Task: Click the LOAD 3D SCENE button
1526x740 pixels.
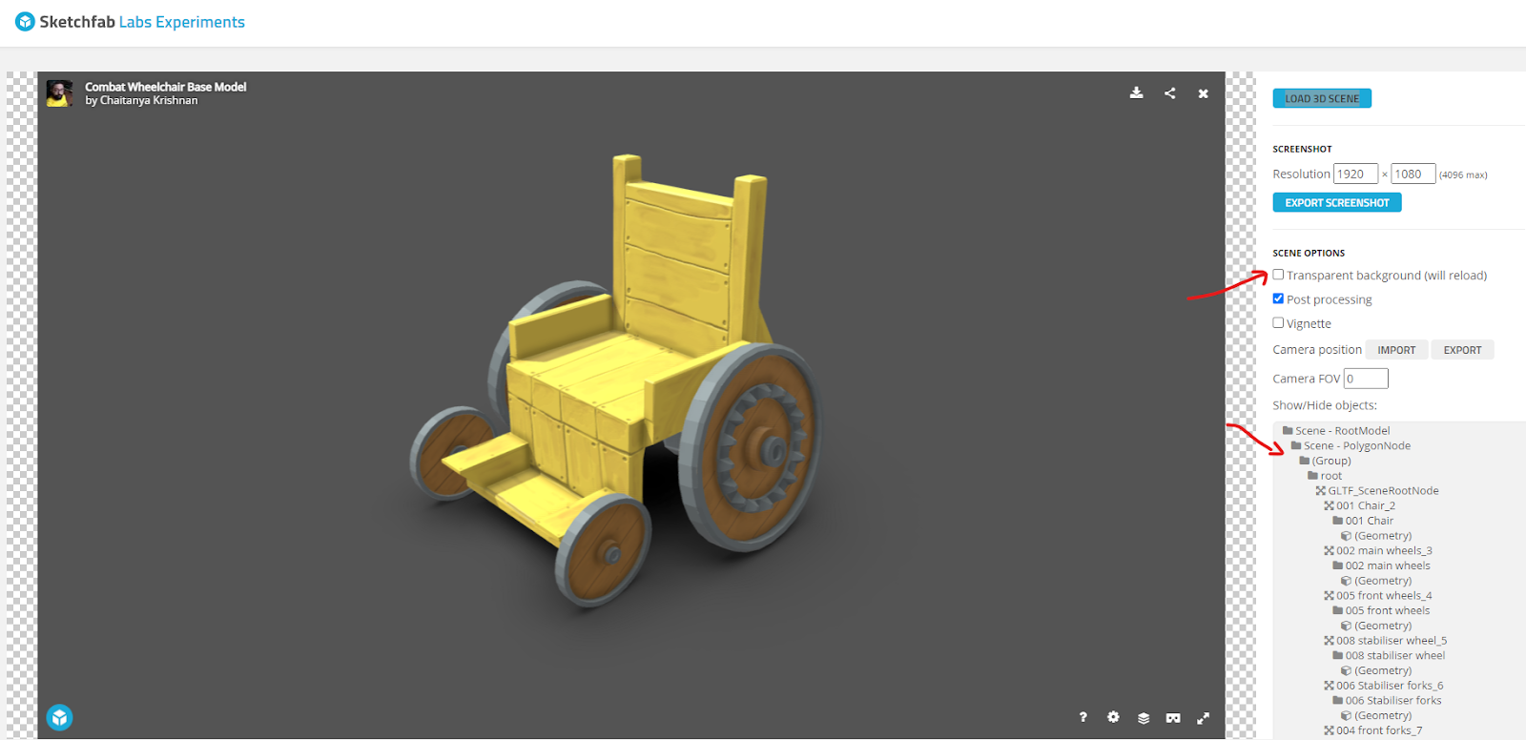Action: [x=1321, y=98]
